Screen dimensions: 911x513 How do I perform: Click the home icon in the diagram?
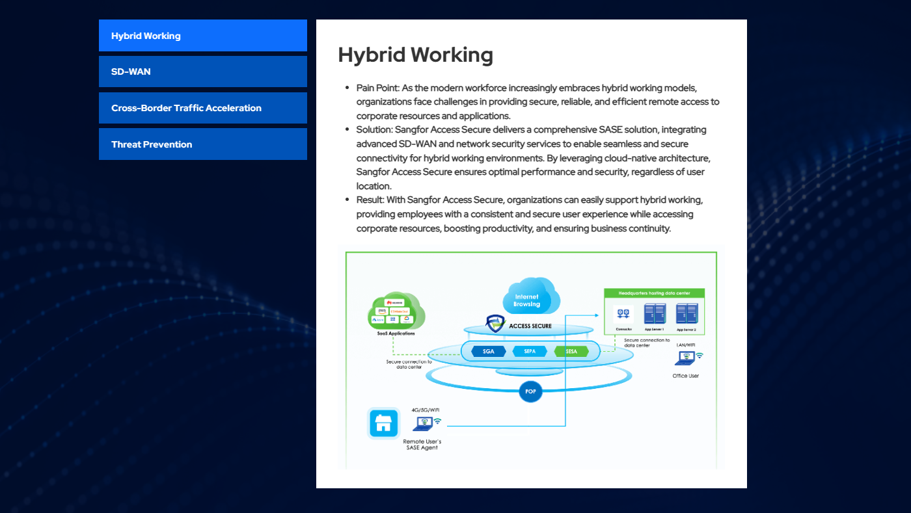pos(383,423)
